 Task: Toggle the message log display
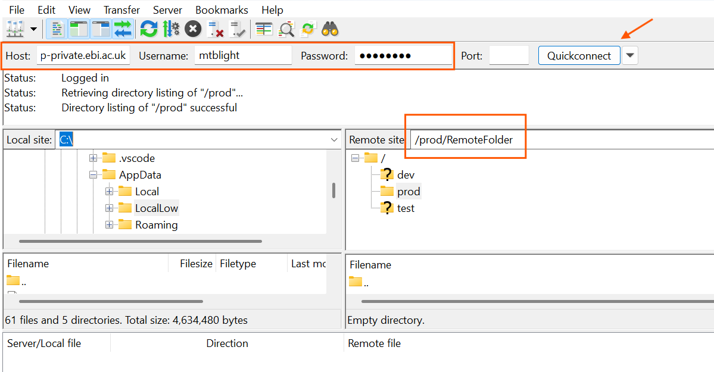pyautogui.click(x=57, y=29)
